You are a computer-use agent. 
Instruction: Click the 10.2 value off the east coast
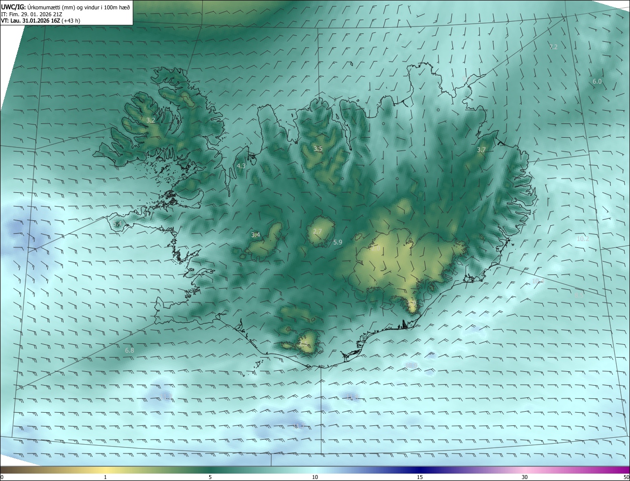click(x=582, y=239)
